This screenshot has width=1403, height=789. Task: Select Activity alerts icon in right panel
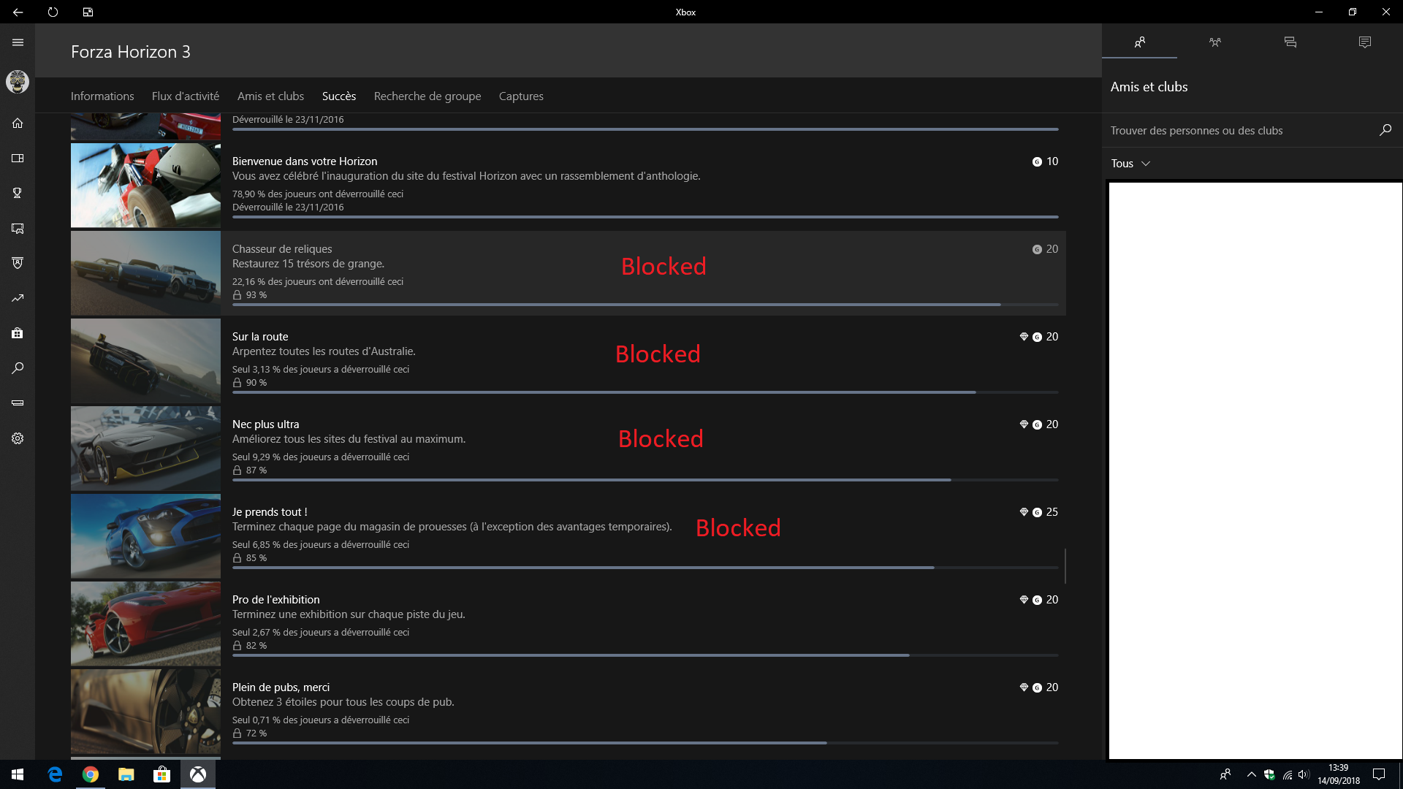pyautogui.click(x=1365, y=42)
